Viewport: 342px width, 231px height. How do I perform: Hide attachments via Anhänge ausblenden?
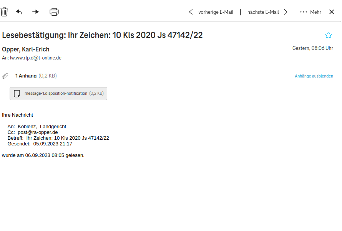[314, 76]
